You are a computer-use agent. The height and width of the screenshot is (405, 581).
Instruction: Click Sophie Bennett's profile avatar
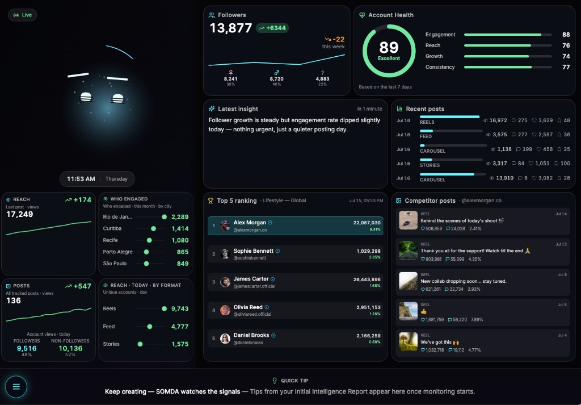225,254
